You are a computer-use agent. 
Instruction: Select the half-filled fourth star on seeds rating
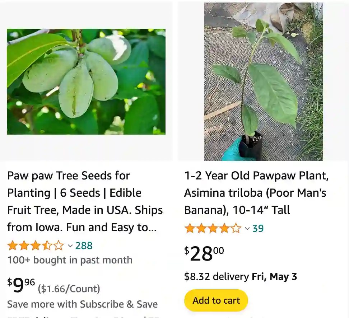pos(47,245)
